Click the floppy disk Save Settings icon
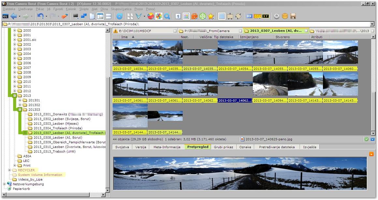Viewport: 378px width, 200px height. pos(293,16)
